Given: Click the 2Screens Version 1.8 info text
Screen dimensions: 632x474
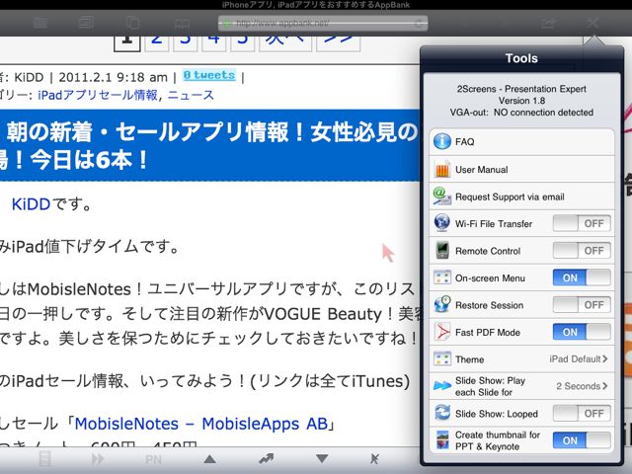Looking at the screenshot, I should pyautogui.click(x=521, y=101).
